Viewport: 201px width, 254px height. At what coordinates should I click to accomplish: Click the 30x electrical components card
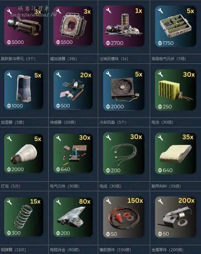tap(73, 153)
